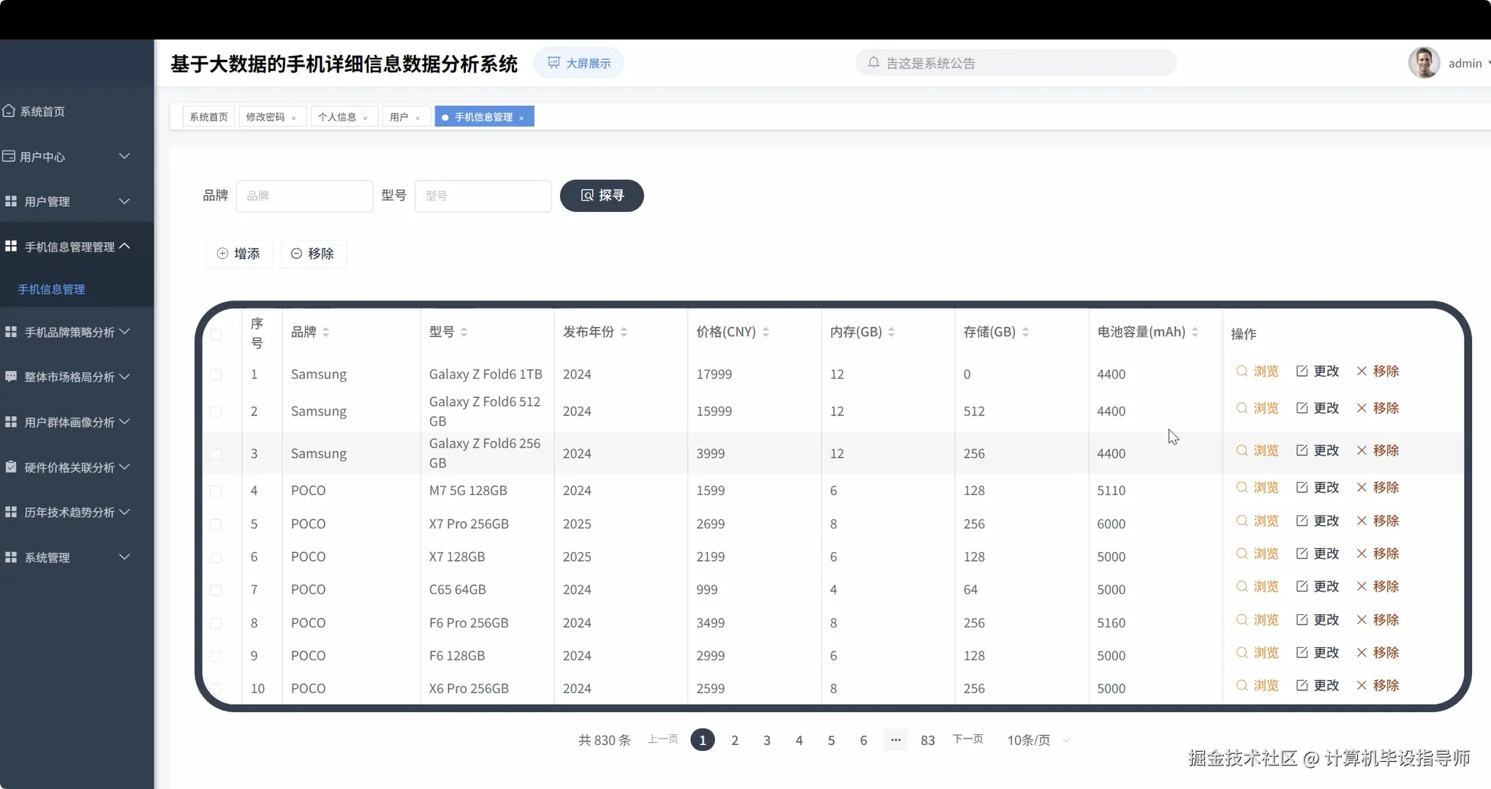Viewport: 1491px width, 789px height.
Task: Check the checkbox for POCO F6 128GB row
Action: pyautogui.click(x=216, y=656)
